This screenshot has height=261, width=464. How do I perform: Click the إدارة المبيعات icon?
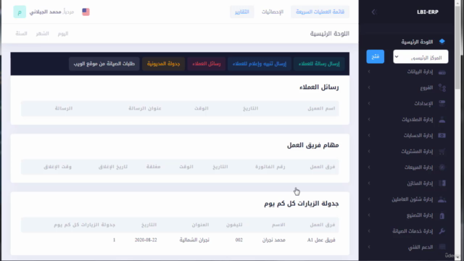pos(442,167)
